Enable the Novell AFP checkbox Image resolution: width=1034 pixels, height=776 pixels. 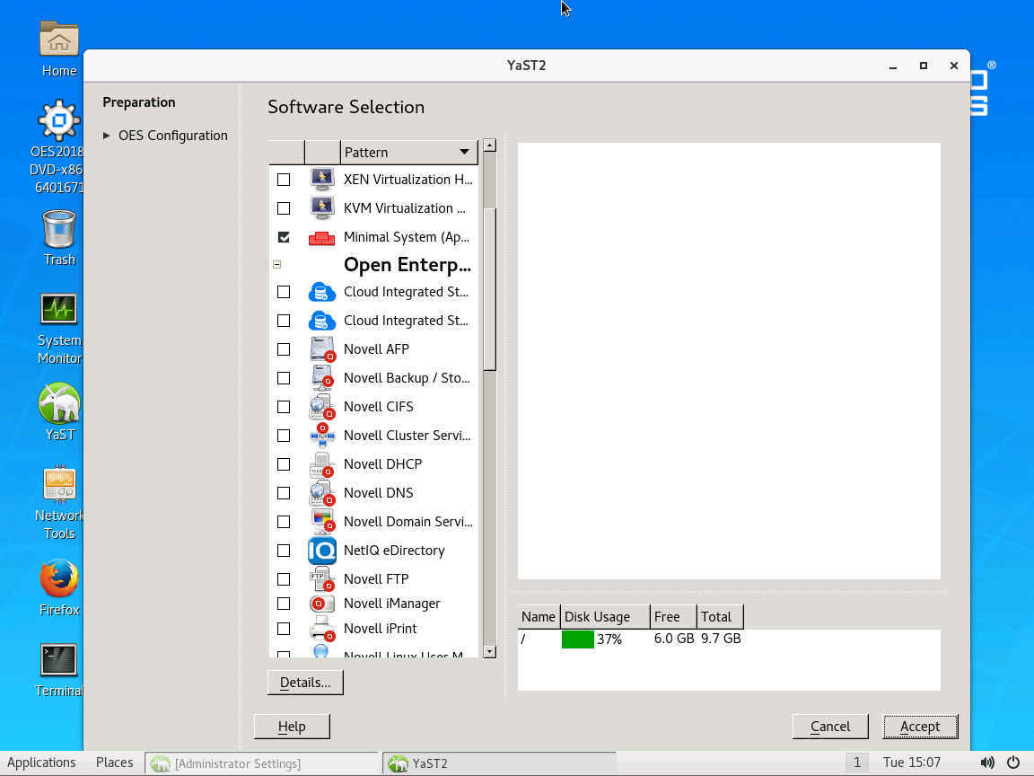pyautogui.click(x=284, y=349)
